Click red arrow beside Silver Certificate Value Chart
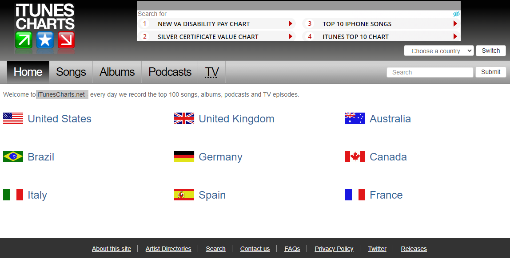510x258 pixels. (291, 37)
